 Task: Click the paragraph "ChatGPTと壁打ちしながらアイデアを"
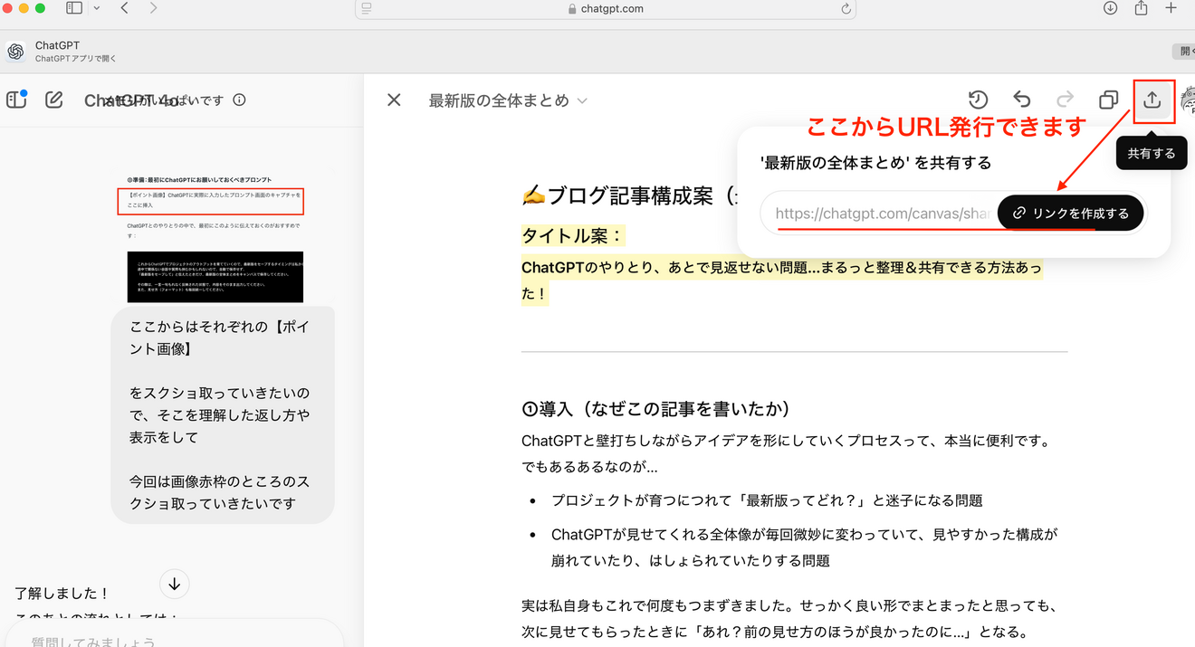787,454
